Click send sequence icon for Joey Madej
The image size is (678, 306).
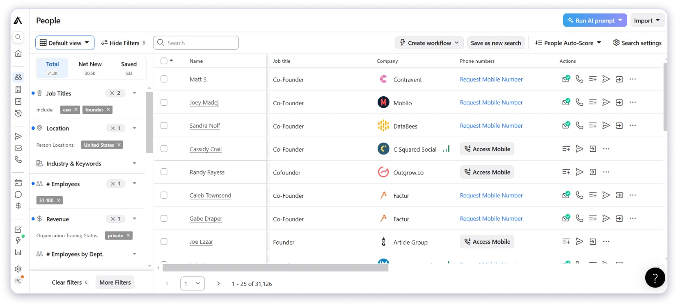click(606, 102)
